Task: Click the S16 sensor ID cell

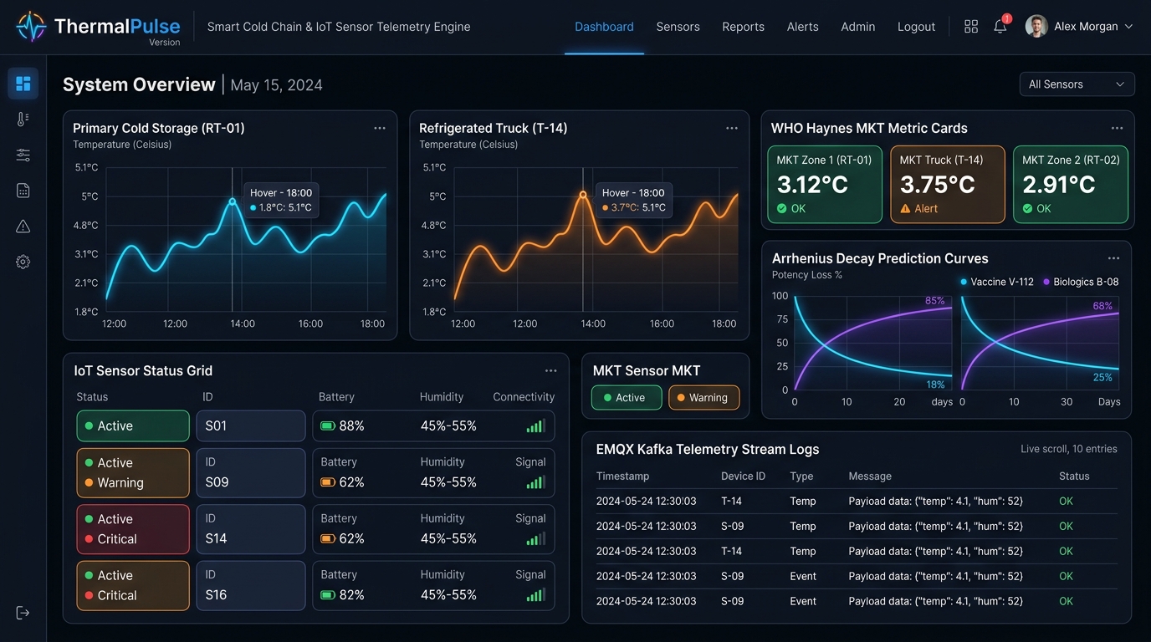Action: (251, 585)
